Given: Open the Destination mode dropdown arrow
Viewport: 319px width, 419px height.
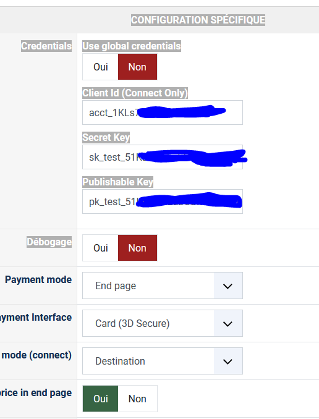Looking at the screenshot, I should (x=228, y=361).
